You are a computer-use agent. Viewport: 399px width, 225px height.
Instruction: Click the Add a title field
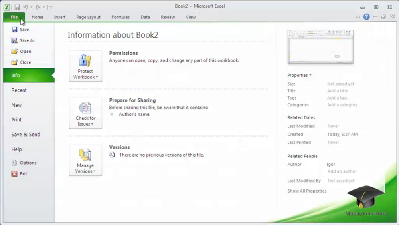338,91
